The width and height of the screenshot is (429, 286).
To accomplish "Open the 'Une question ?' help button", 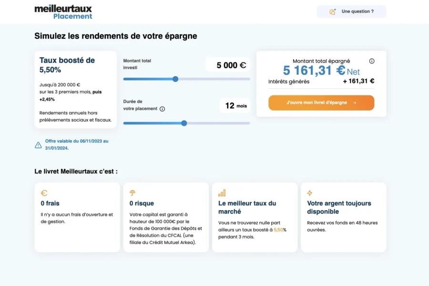I will 351,11.
